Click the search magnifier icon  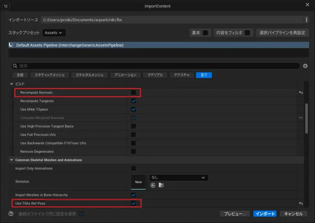tap(15, 66)
